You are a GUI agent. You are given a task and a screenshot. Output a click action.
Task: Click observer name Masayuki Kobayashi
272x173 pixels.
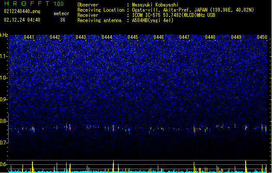pyautogui.click(x=155, y=5)
